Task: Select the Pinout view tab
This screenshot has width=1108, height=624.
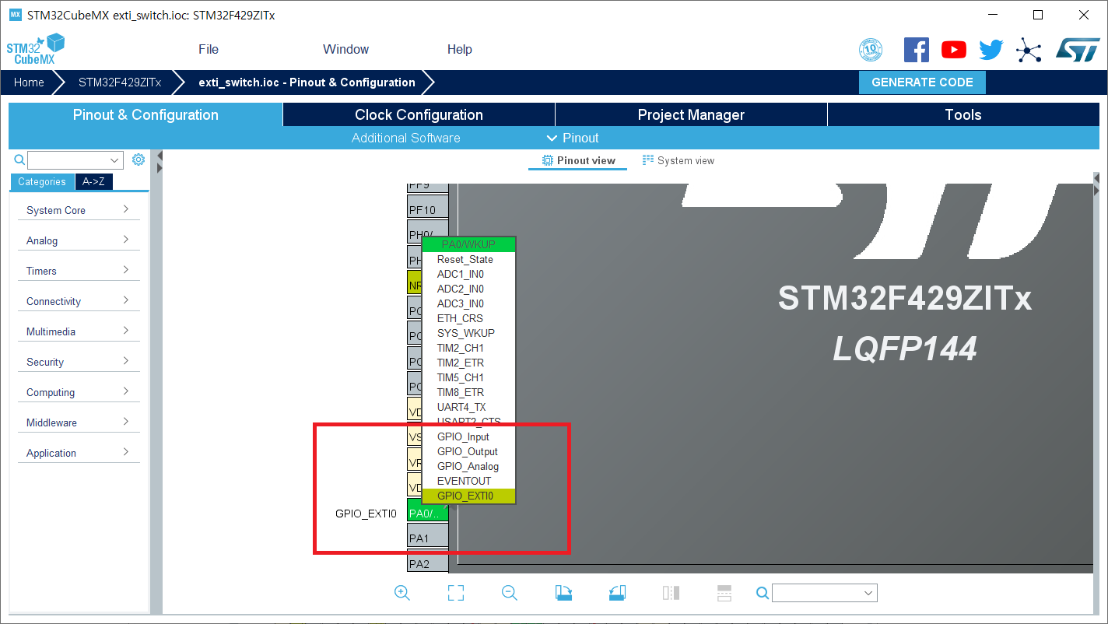Action: click(x=578, y=160)
